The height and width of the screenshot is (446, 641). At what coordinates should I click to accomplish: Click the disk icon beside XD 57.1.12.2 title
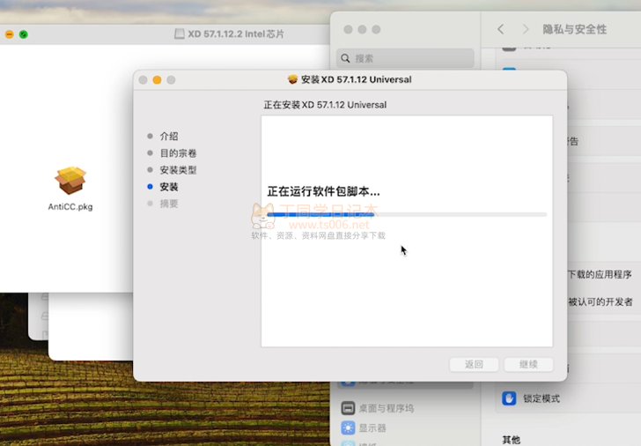(x=181, y=33)
